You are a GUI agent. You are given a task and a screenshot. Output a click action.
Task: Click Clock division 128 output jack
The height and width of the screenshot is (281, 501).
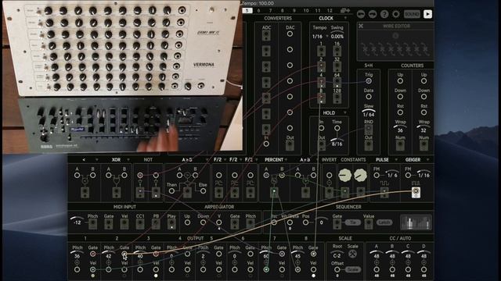point(337,98)
